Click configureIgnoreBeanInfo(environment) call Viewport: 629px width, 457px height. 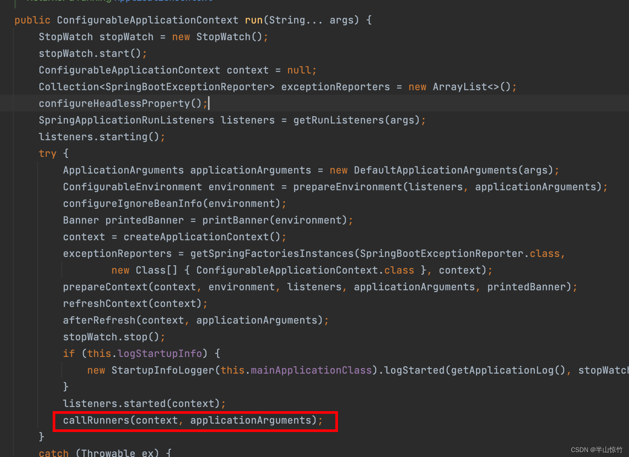[x=172, y=203]
